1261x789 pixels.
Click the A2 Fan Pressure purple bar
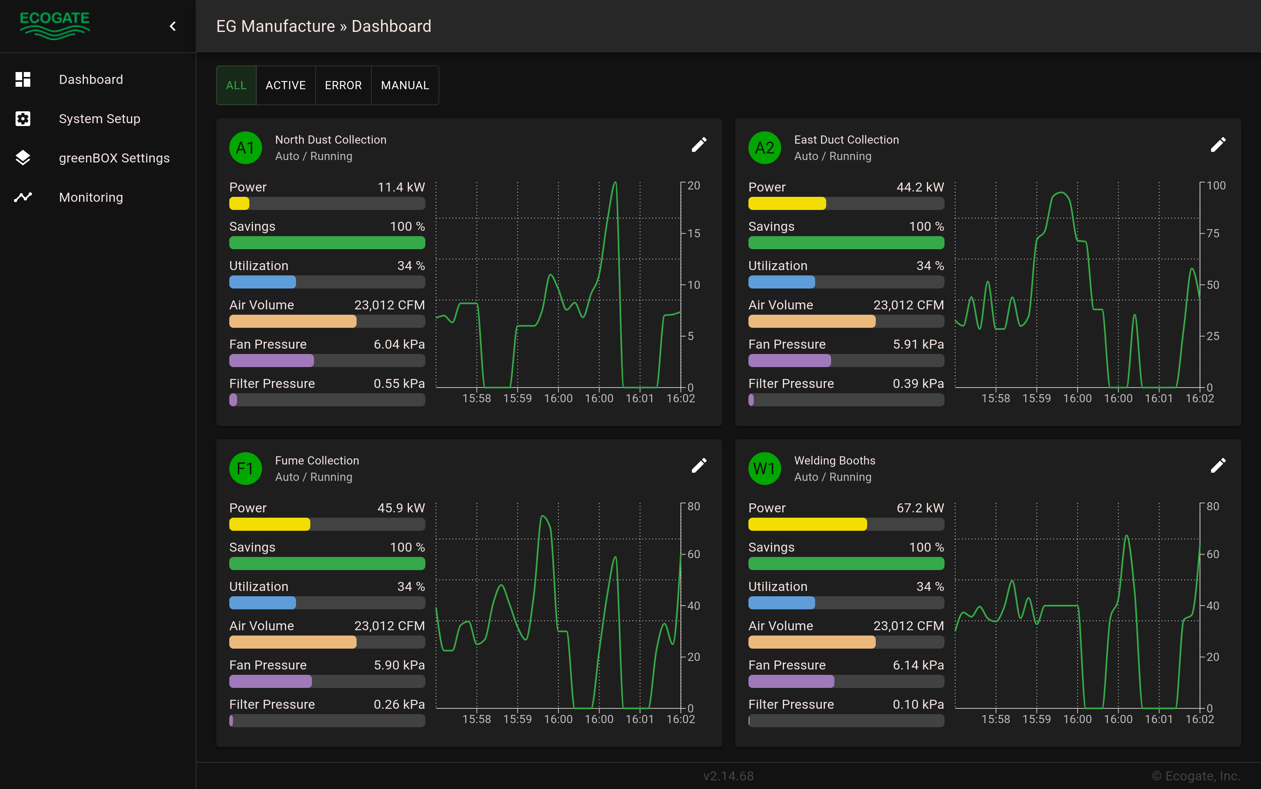coord(846,361)
